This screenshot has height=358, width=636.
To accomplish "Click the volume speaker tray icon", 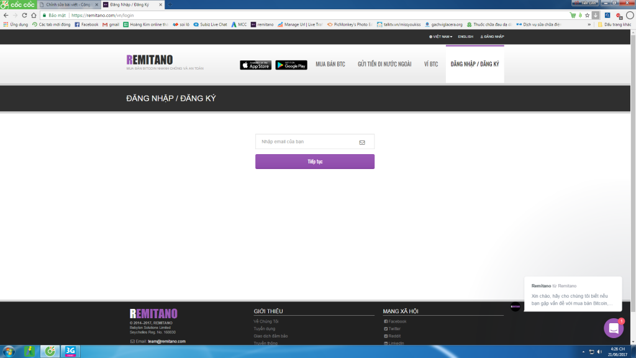I will tap(599, 352).
